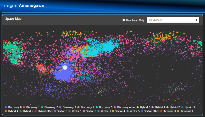
Task: Select the Hybrid_0 legend marker
Action: pyautogui.click(x=138, y=107)
